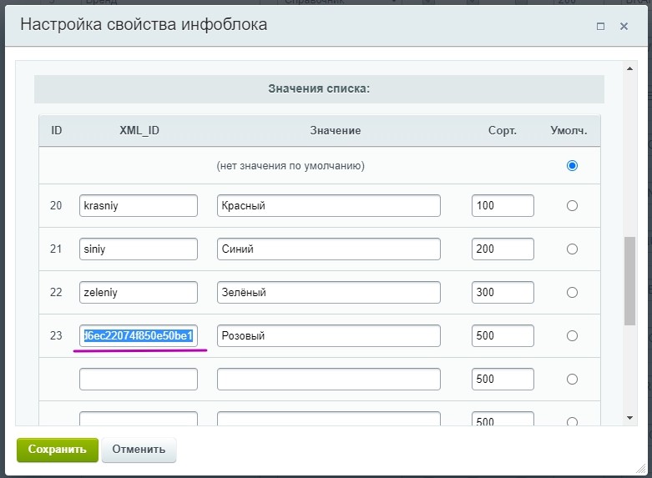Click the XML_ID field containing krasniy
This screenshot has width=652, height=478.
[x=139, y=205]
